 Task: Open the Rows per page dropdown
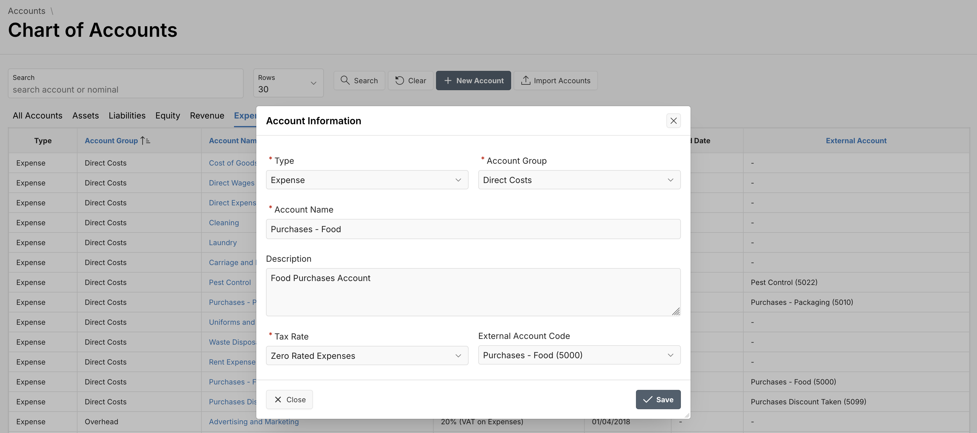point(288,83)
